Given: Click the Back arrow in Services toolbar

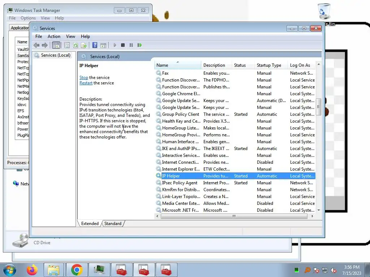Looking at the screenshot, I should (x=36, y=45).
